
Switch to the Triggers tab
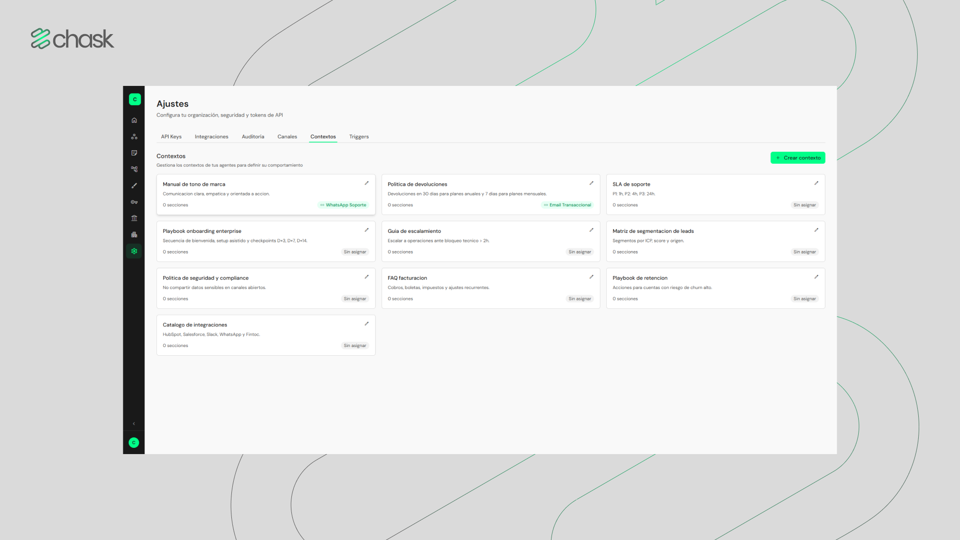coord(359,137)
